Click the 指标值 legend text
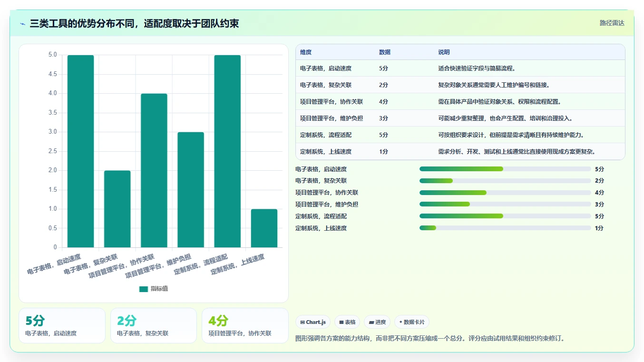 pos(159,289)
